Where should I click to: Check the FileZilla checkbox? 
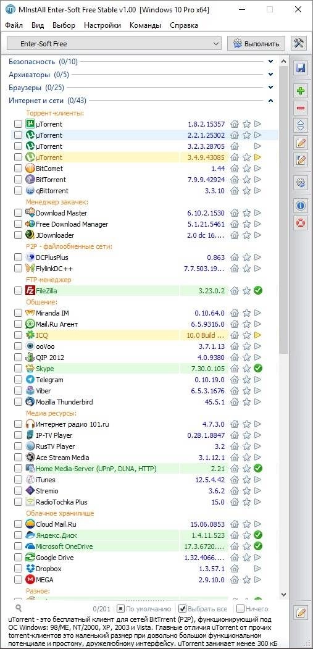pos(19,291)
